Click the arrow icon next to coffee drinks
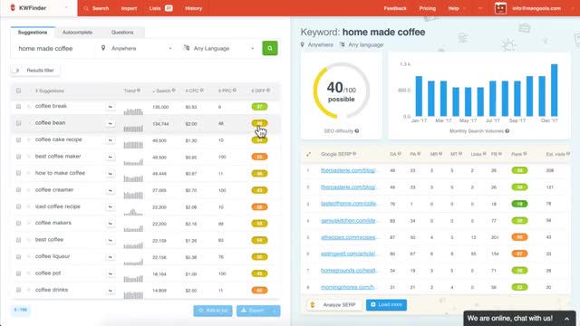Screen dimensions: 580x326 click(110, 291)
